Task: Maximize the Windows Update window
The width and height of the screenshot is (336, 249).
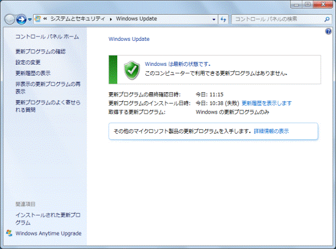Action: 307,4
